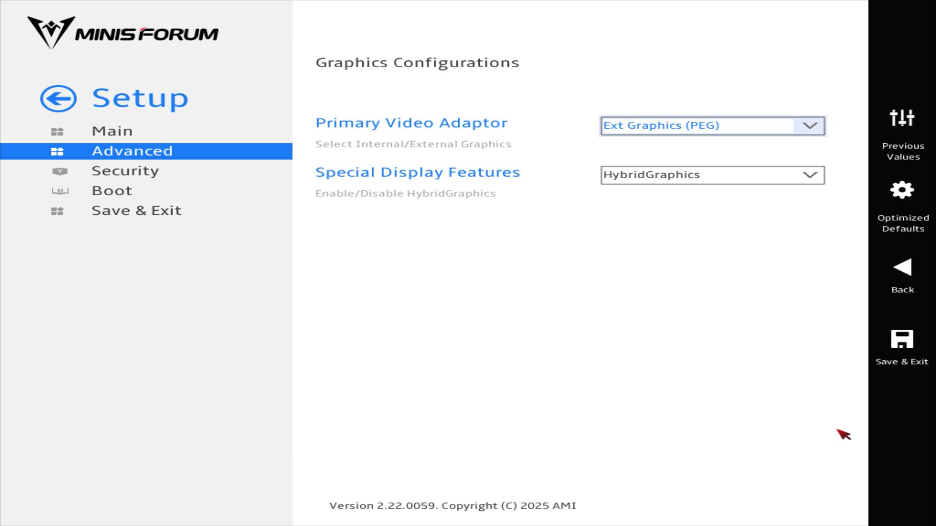Click the Security shield icon
This screenshot has height=526, width=936.
(59, 171)
